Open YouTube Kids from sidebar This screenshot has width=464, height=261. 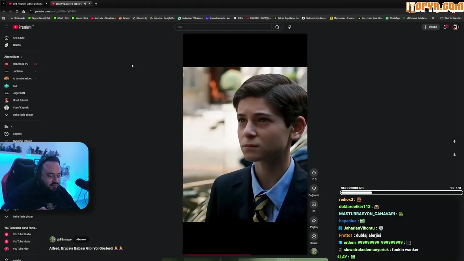pos(20,249)
